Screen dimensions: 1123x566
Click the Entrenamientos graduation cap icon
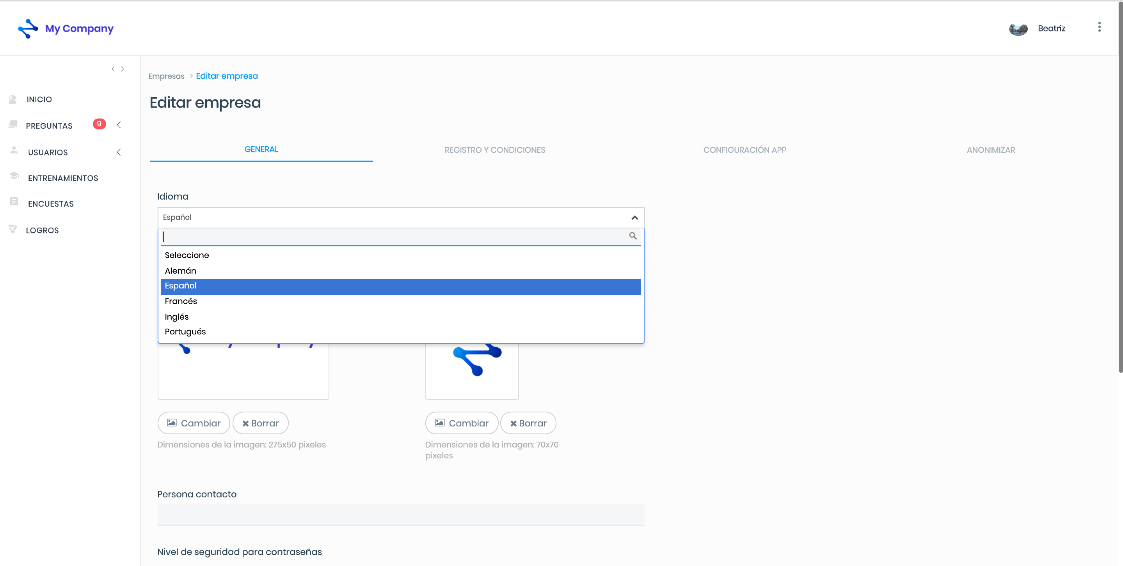coord(14,176)
